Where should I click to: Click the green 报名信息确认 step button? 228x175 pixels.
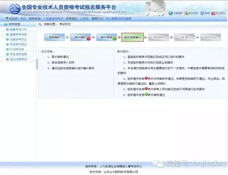[x=132, y=37]
